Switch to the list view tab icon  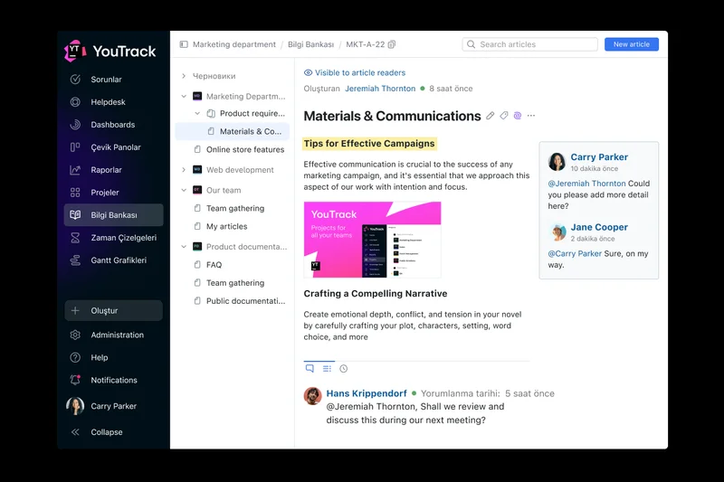327,369
